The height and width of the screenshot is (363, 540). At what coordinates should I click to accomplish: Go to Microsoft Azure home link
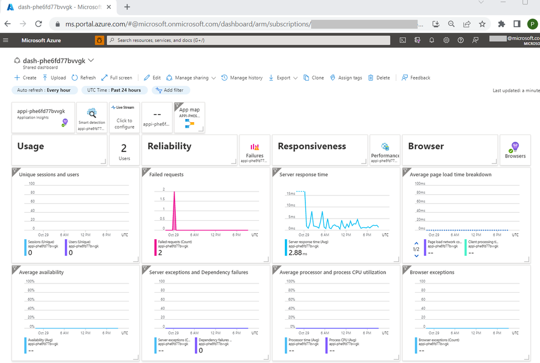point(41,41)
